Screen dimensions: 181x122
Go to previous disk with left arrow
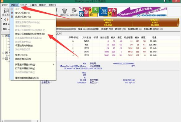[x=5, y=20]
